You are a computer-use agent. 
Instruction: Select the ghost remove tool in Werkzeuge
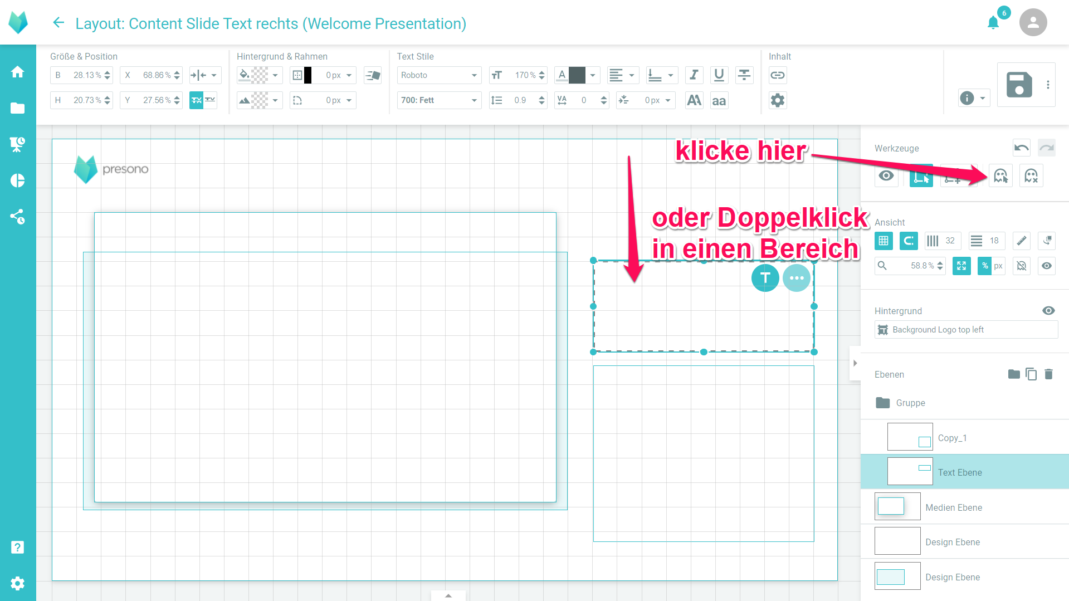pyautogui.click(x=1031, y=175)
